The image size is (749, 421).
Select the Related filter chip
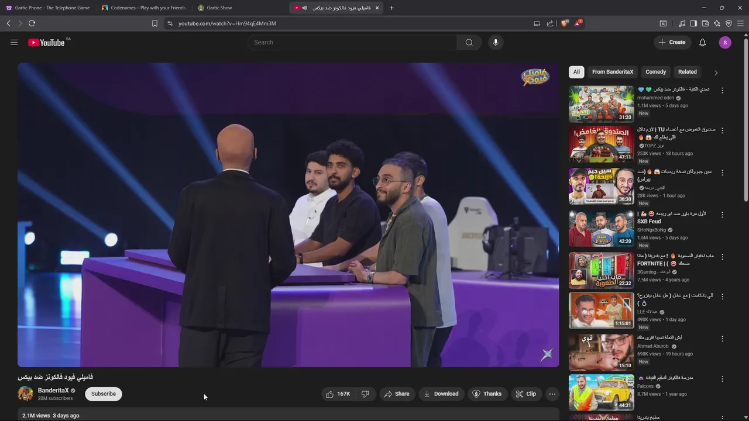pyautogui.click(x=688, y=72)
